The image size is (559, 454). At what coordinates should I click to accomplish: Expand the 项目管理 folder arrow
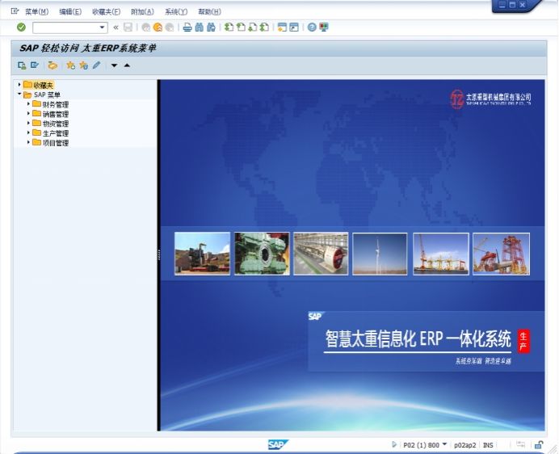point(28,142)
